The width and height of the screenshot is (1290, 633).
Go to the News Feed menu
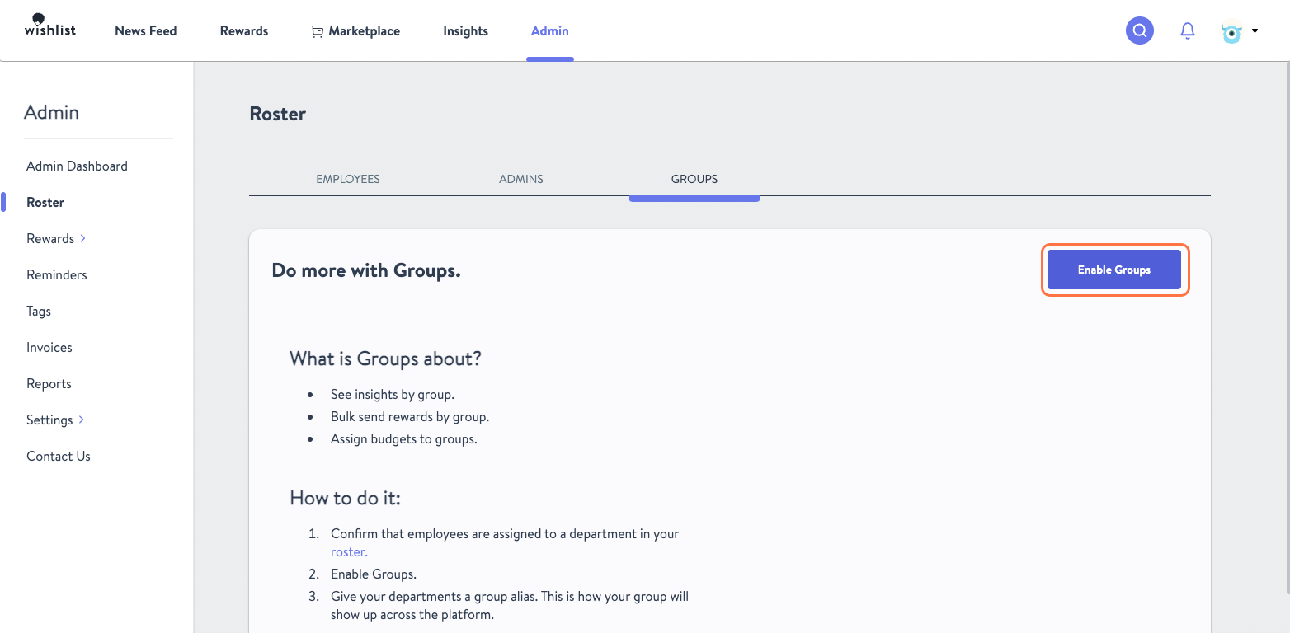145,30
